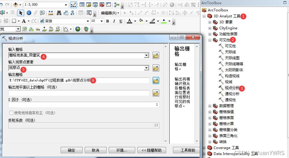Select the rectangle drawing tool

pyautogui.click(x=14, y=21)
